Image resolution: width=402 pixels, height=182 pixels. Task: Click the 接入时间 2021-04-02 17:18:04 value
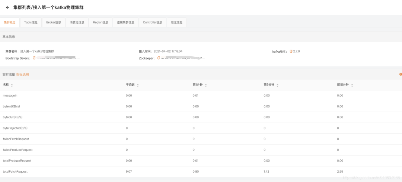(x=168, y=51)
